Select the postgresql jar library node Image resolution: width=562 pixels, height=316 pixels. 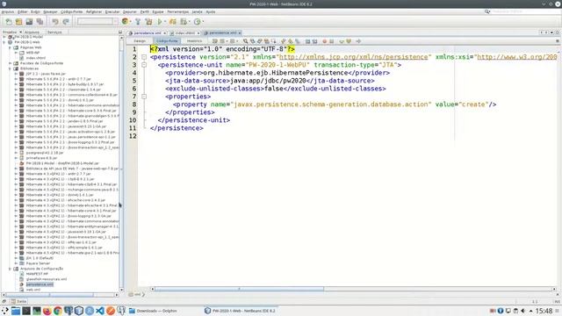45,153
